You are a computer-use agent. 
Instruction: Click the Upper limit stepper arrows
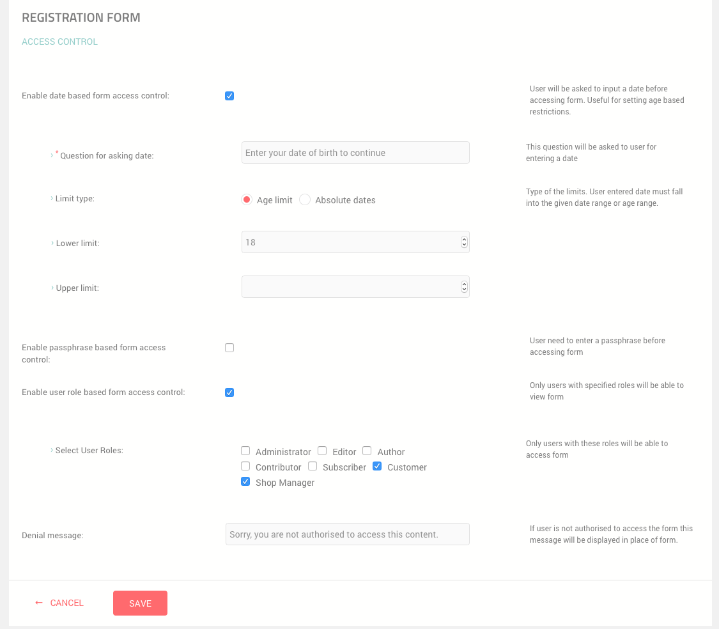464,287
